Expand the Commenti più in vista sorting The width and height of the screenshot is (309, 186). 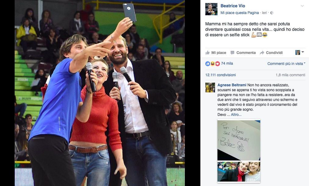[x=286, y=63]
